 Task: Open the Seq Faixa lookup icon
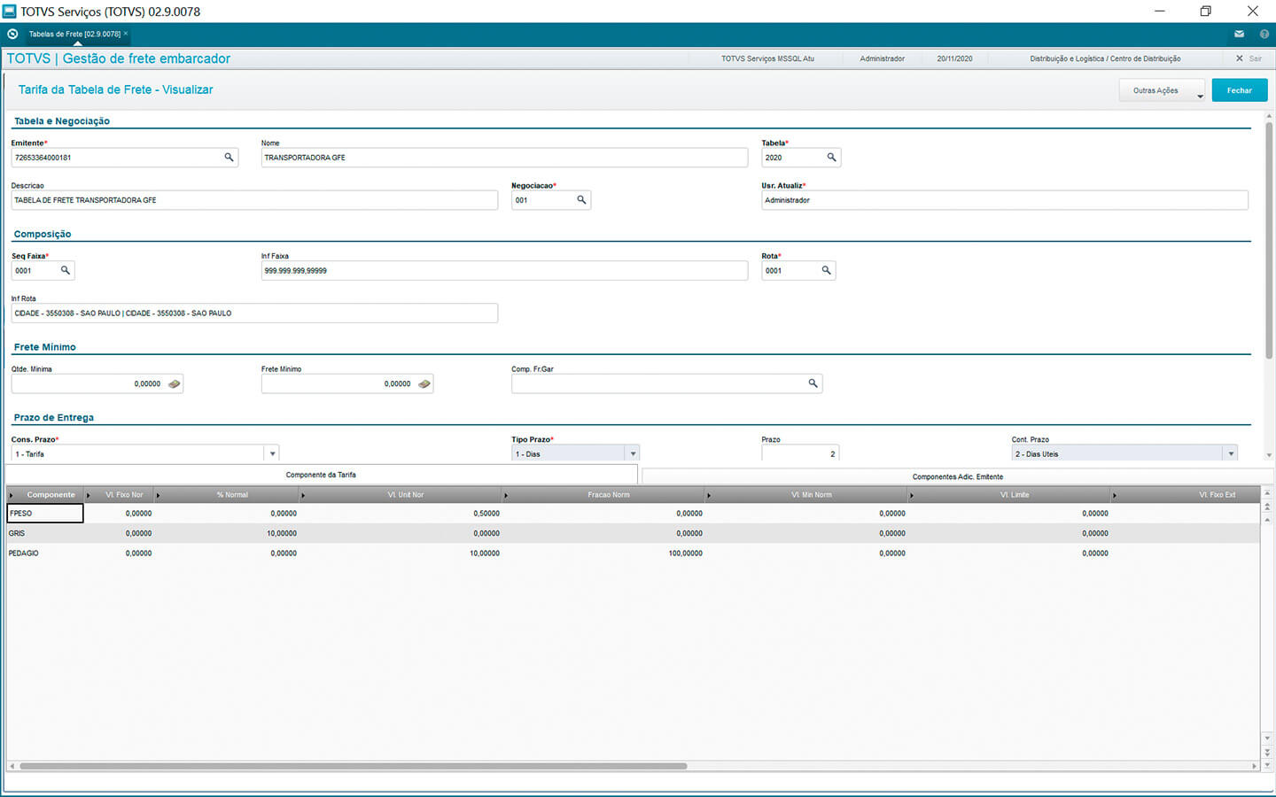coord(65,271)
